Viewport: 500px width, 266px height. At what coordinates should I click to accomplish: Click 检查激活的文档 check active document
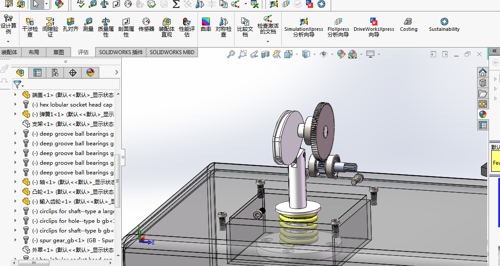point(268,25)
